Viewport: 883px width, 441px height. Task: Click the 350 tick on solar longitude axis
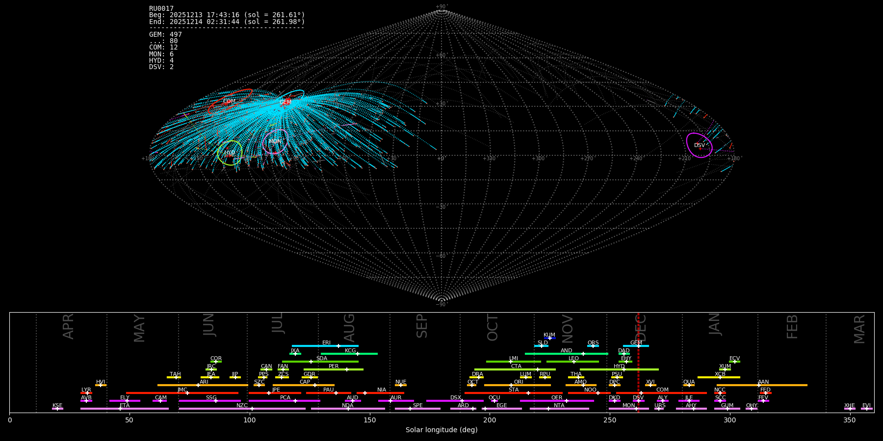[850, 420]
